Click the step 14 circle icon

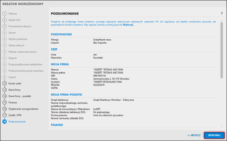(4, 96)
